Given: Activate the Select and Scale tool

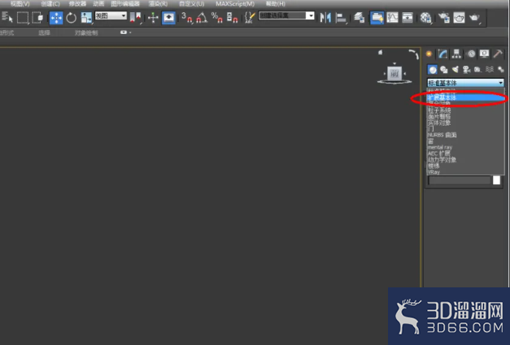Looking at the screenshot, I should pos(86,18).
